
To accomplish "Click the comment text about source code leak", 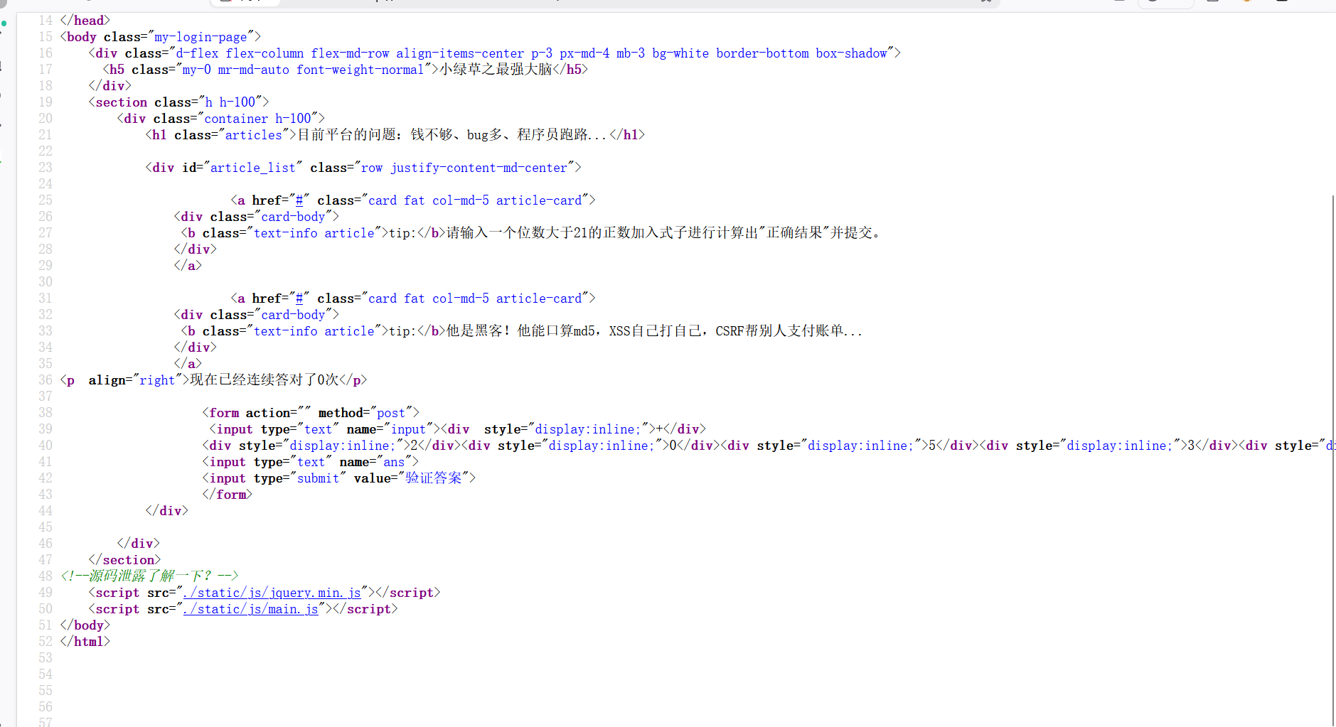I will click(x=149, y=576).
